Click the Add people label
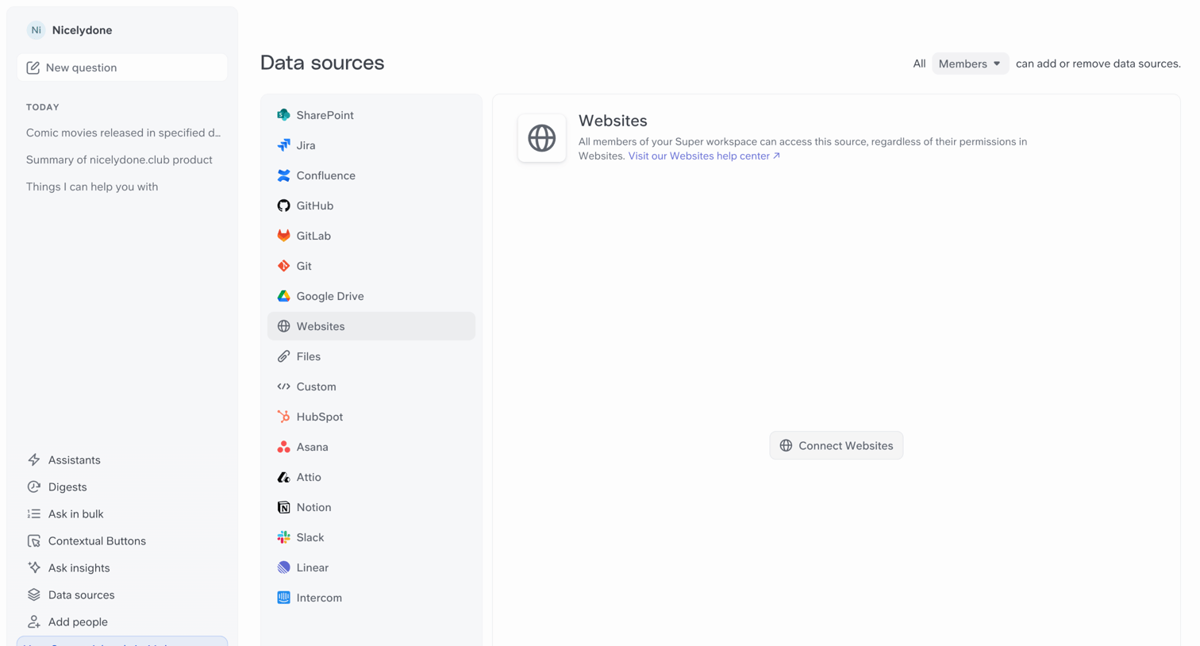This screenshot has width=1200, height=646. (x=78, y=622)
